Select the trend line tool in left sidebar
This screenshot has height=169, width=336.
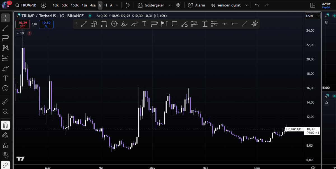5,28
